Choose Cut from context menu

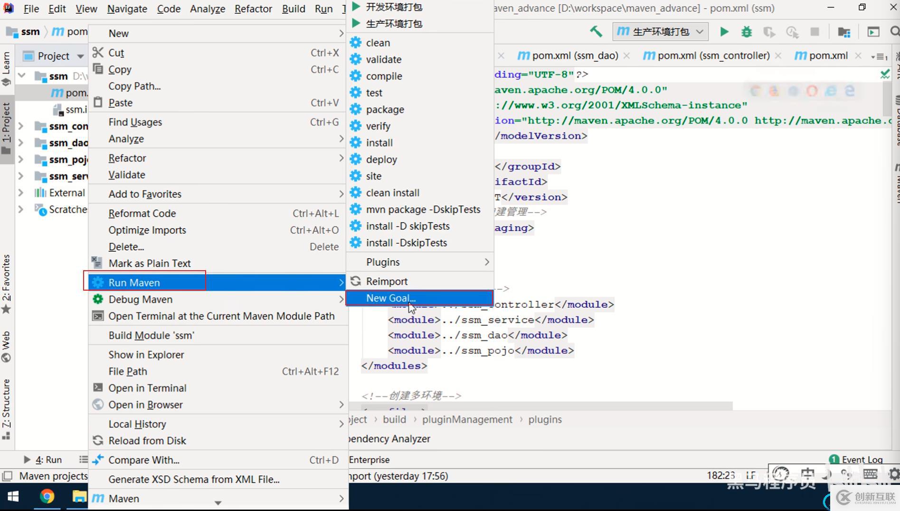(x=218, y=53)
